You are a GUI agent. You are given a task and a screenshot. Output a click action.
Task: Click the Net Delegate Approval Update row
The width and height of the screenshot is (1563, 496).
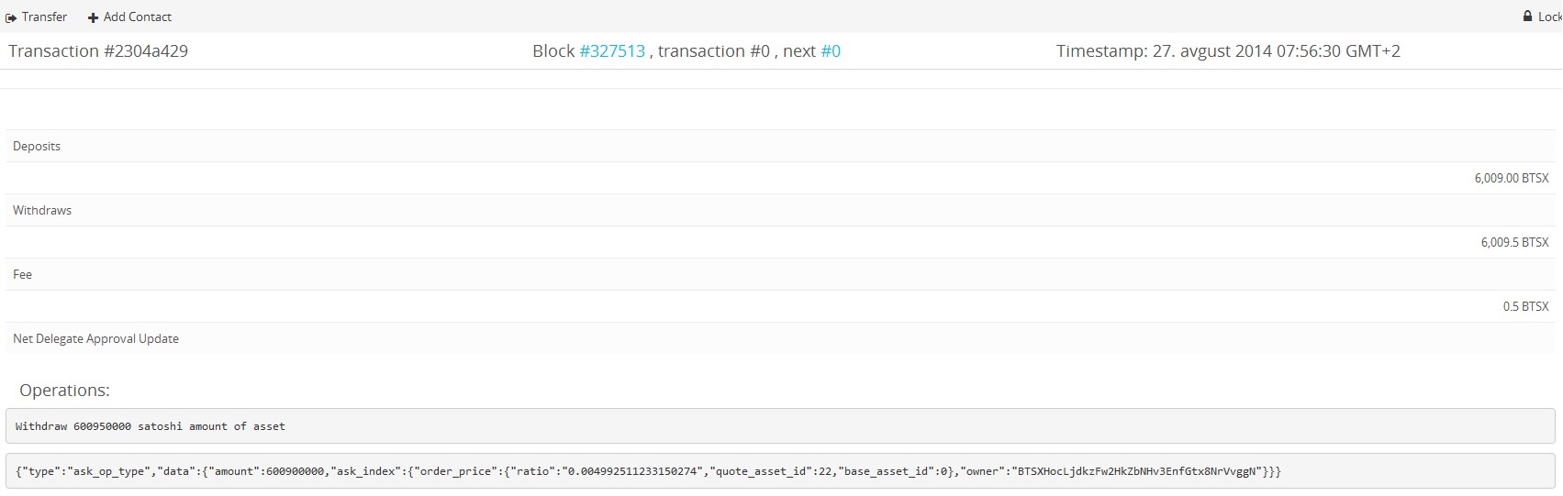(x=95, y=338)
